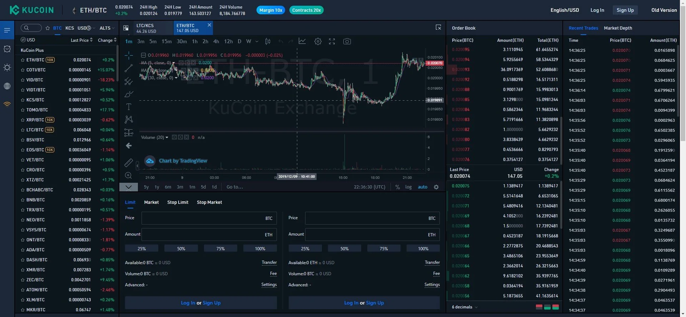
Task: Switch to the Market order tab
Action: coord(151,202)
